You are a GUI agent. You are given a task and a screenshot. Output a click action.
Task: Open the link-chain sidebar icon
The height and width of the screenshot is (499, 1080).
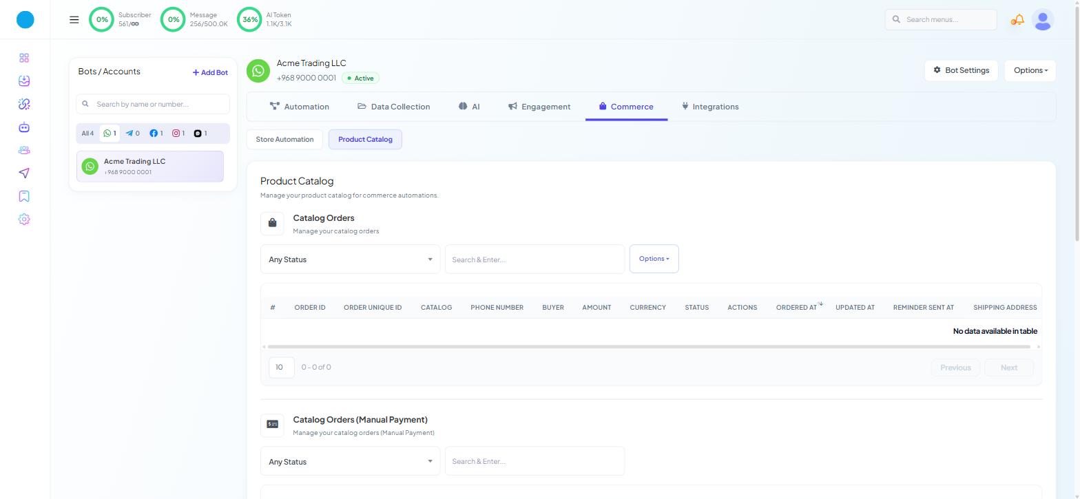click(x=24, y=104)
